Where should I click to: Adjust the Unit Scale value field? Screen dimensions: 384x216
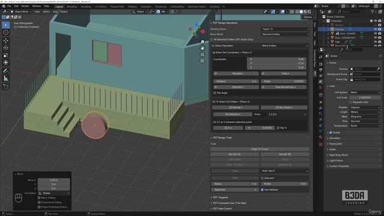tap(365, 97)
